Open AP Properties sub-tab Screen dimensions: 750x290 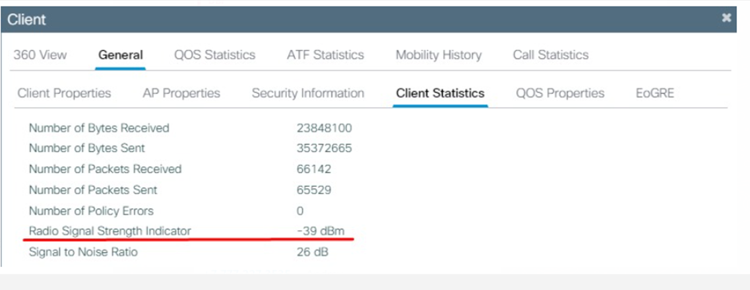[x=181, y=93]
